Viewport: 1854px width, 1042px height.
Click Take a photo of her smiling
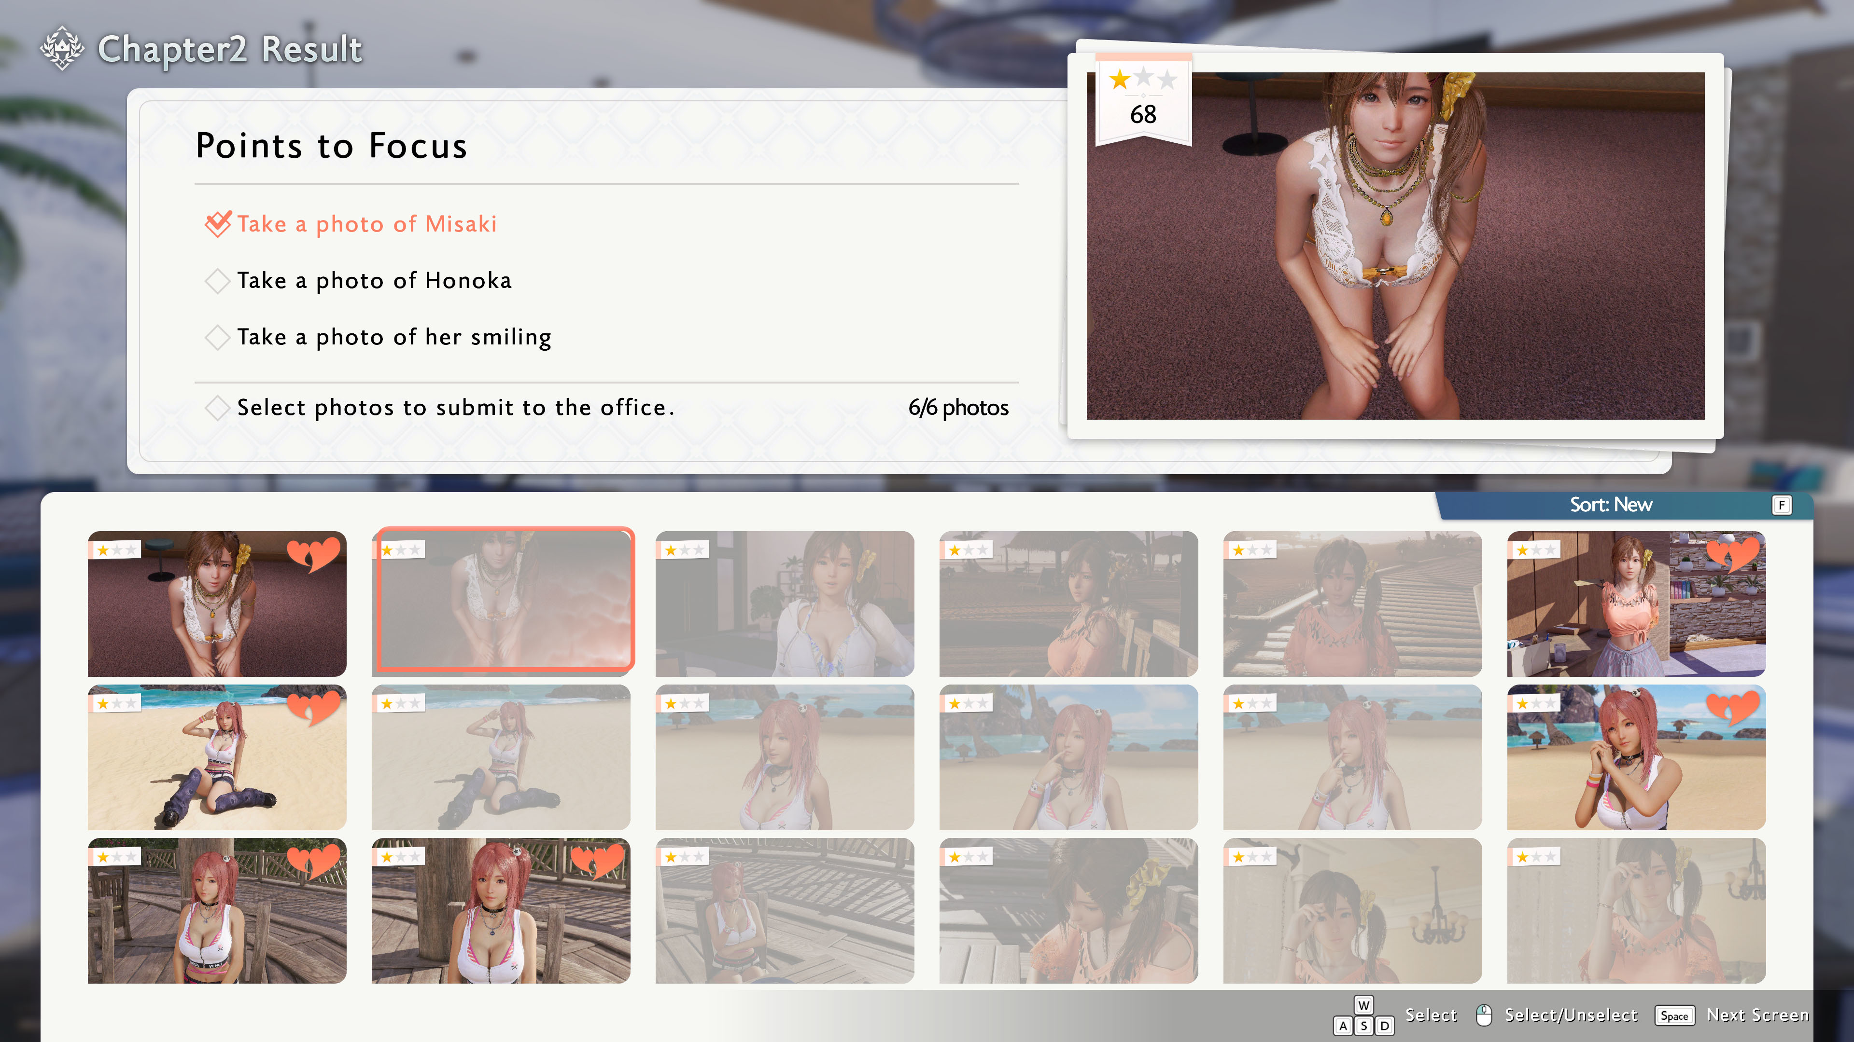[394, 337]
